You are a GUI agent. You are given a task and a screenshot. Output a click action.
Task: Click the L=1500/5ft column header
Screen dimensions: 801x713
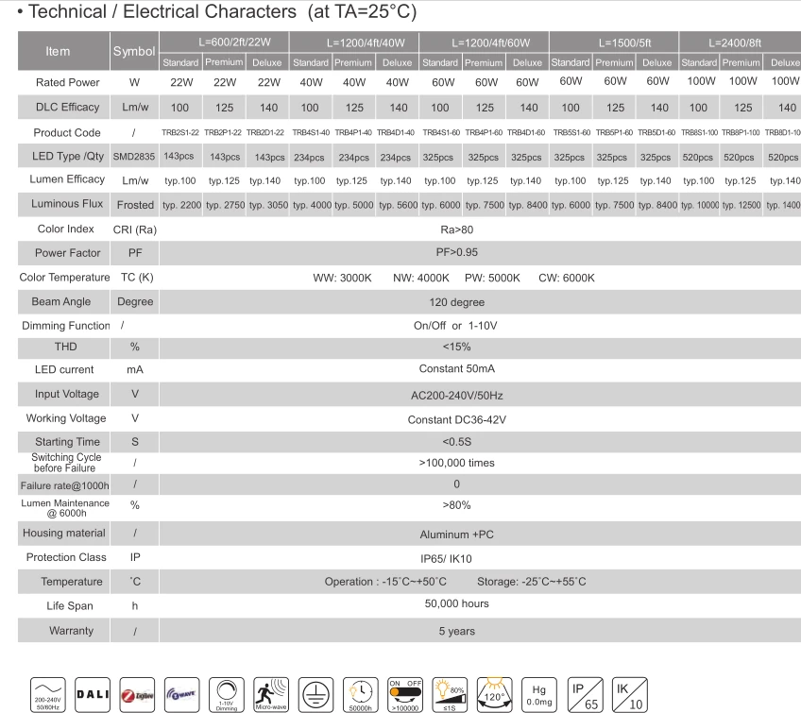point(614,42)
